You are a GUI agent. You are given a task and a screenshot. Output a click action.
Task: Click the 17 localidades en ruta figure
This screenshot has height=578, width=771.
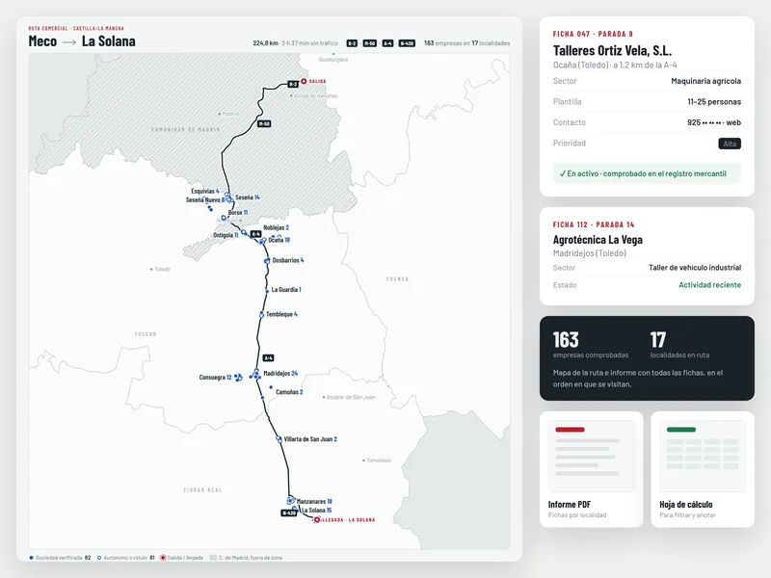(x=658, y=340)
